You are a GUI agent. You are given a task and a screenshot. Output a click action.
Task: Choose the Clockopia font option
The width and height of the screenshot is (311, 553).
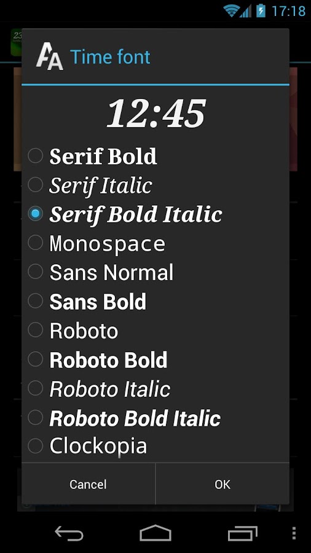point(155,446)
